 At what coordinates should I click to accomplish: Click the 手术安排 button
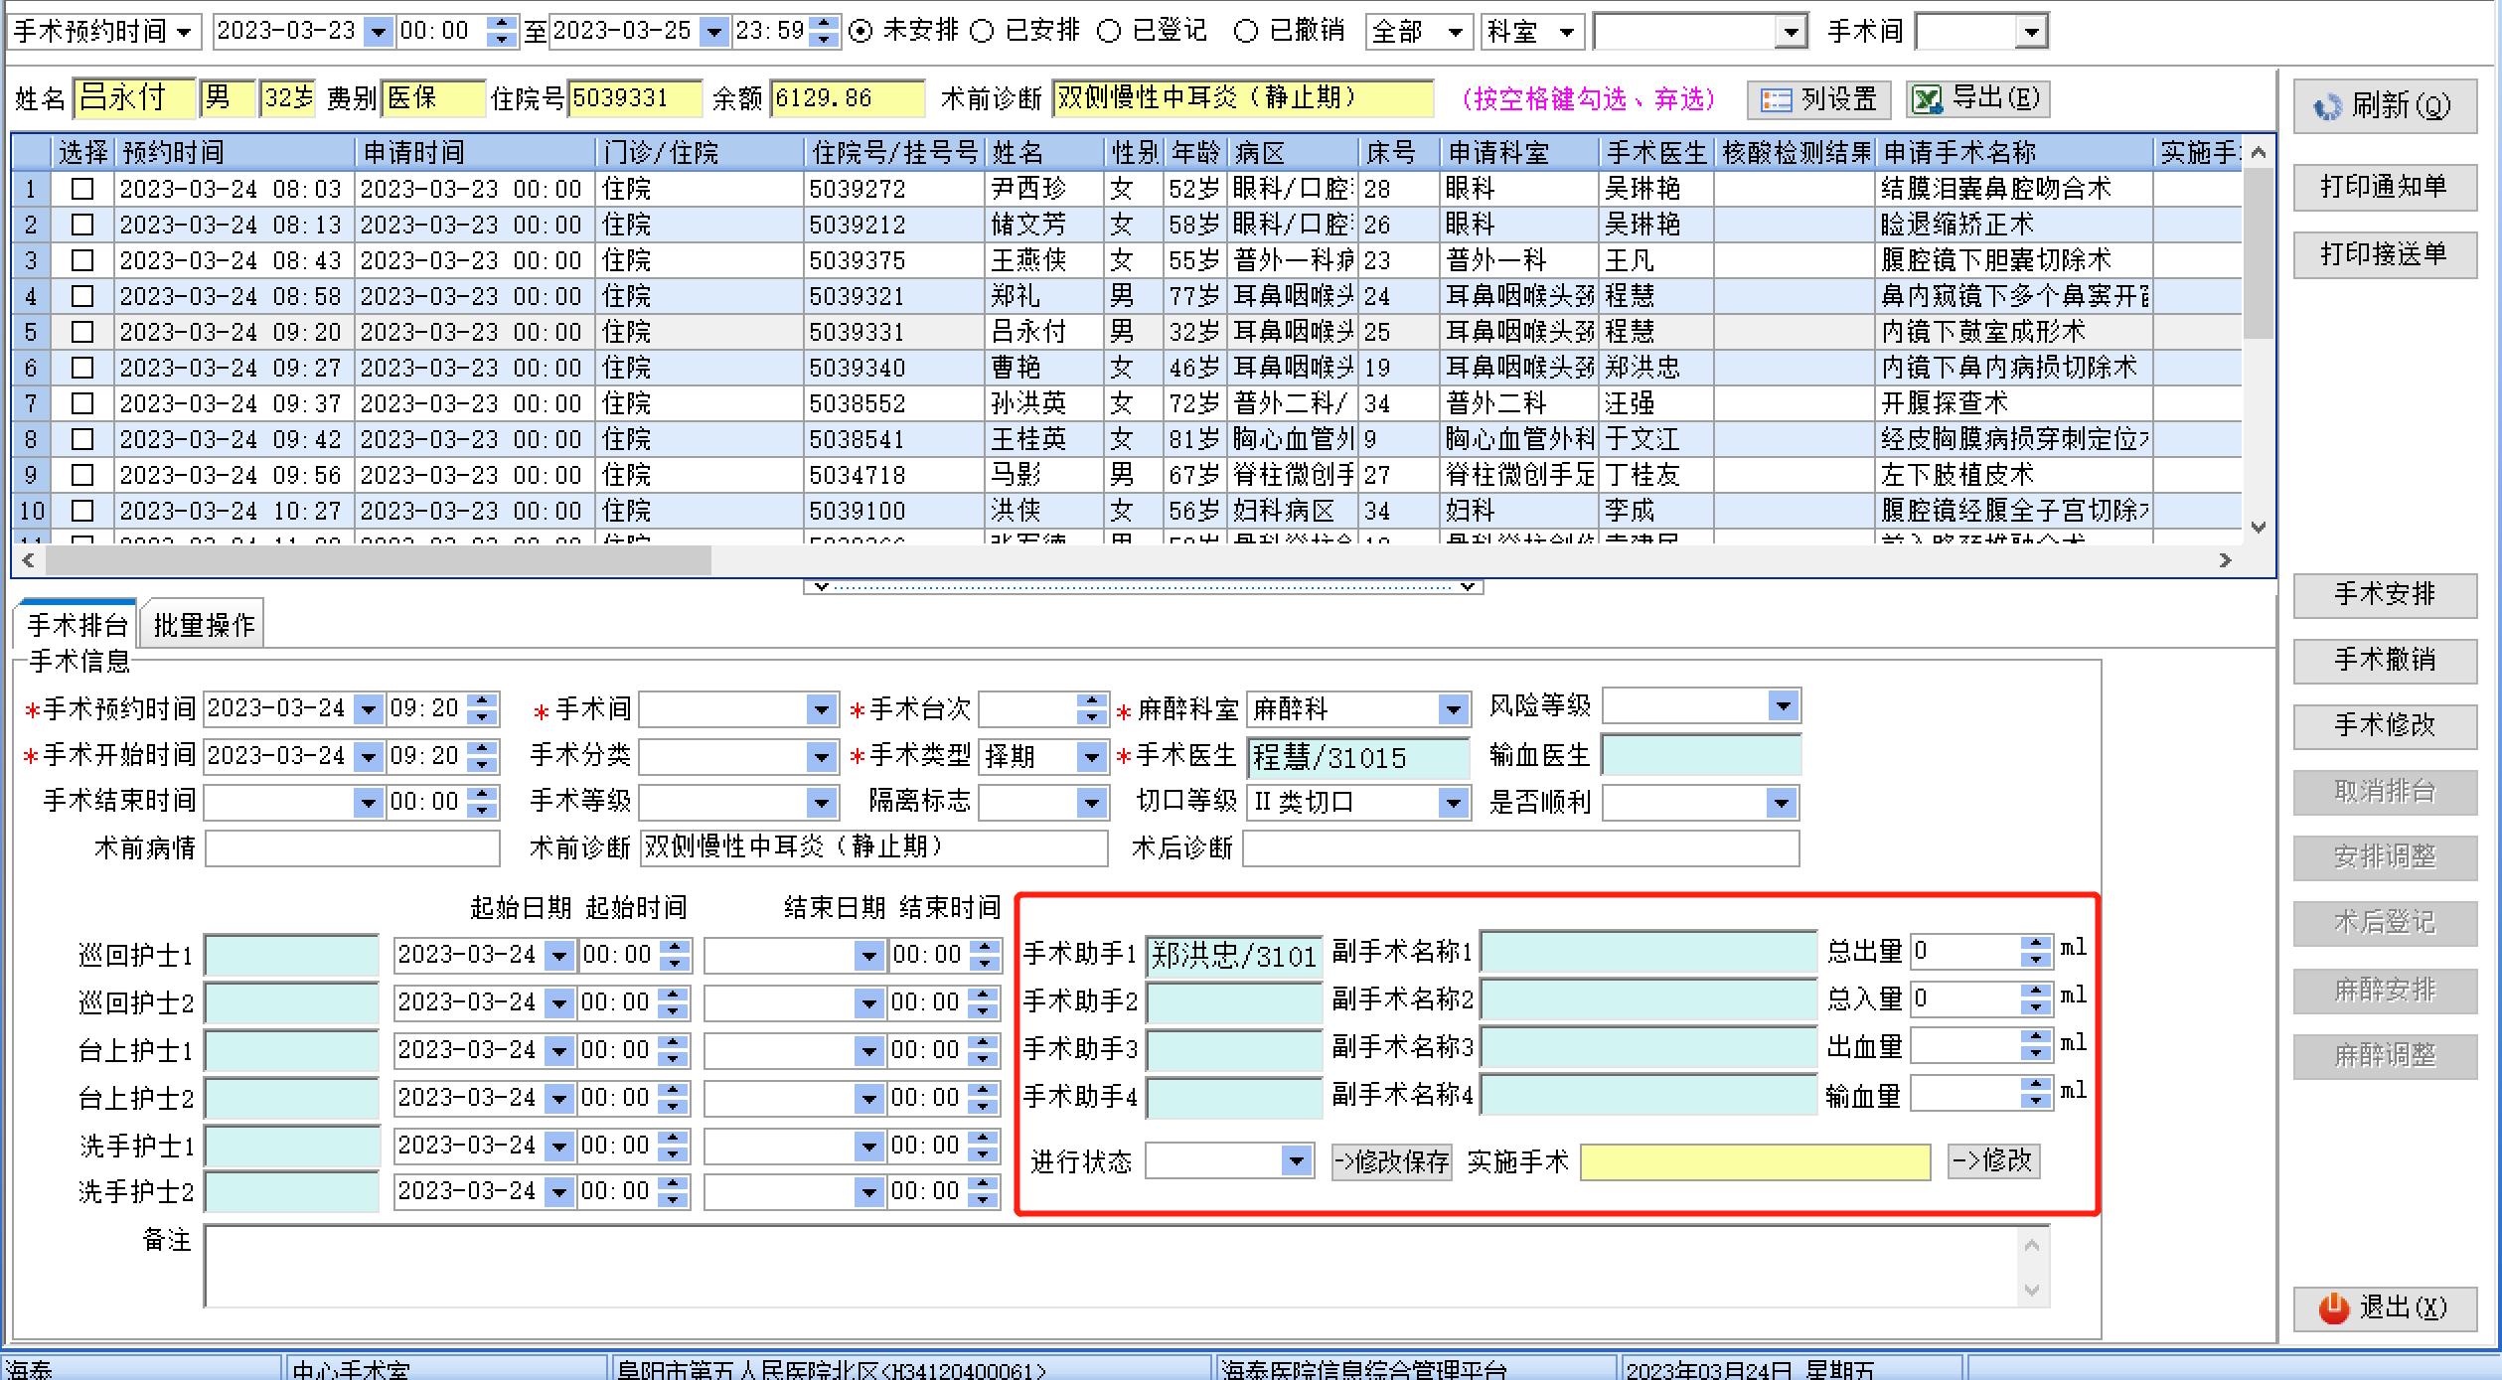coord(2384,594)
